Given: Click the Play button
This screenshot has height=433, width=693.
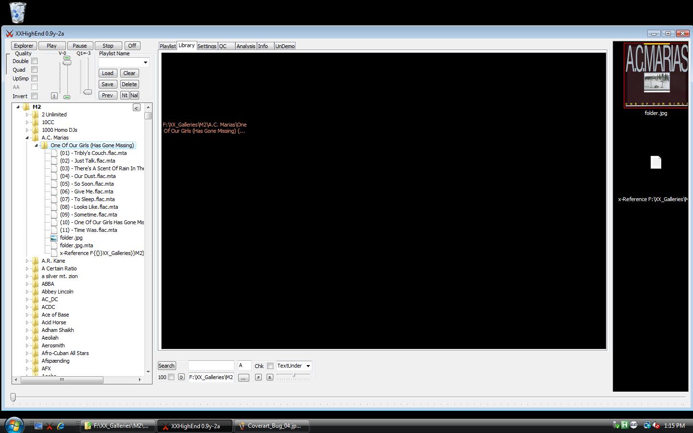Looking at the screenshot, I should coord(51,46).
